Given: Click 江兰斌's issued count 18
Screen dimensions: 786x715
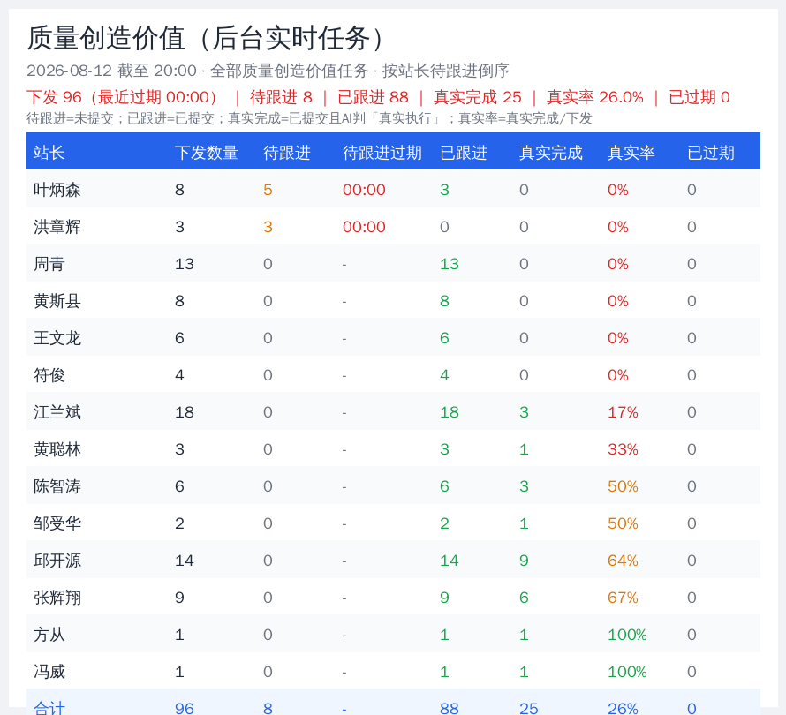Looking at the screenshot, I should (x=185, y=412).
